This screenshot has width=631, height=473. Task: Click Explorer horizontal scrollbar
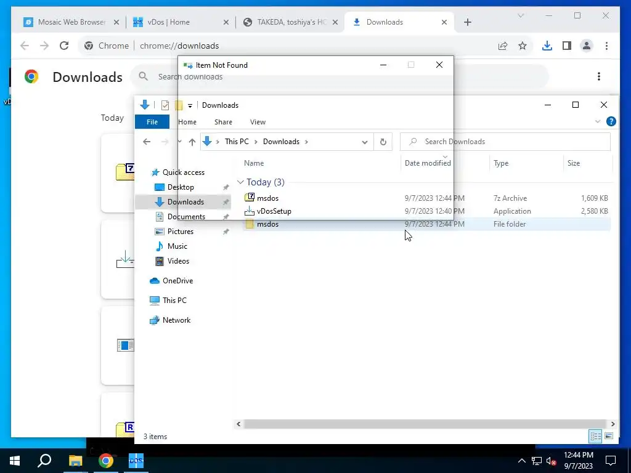click(x=425, y=424)
